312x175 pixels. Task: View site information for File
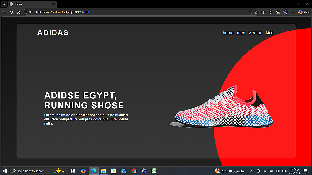coord(28,12)
